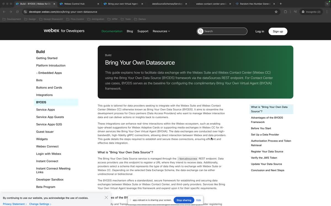Open the Change Settings cookie link
This screenshot has height=206, width=331.
(40, 204)
